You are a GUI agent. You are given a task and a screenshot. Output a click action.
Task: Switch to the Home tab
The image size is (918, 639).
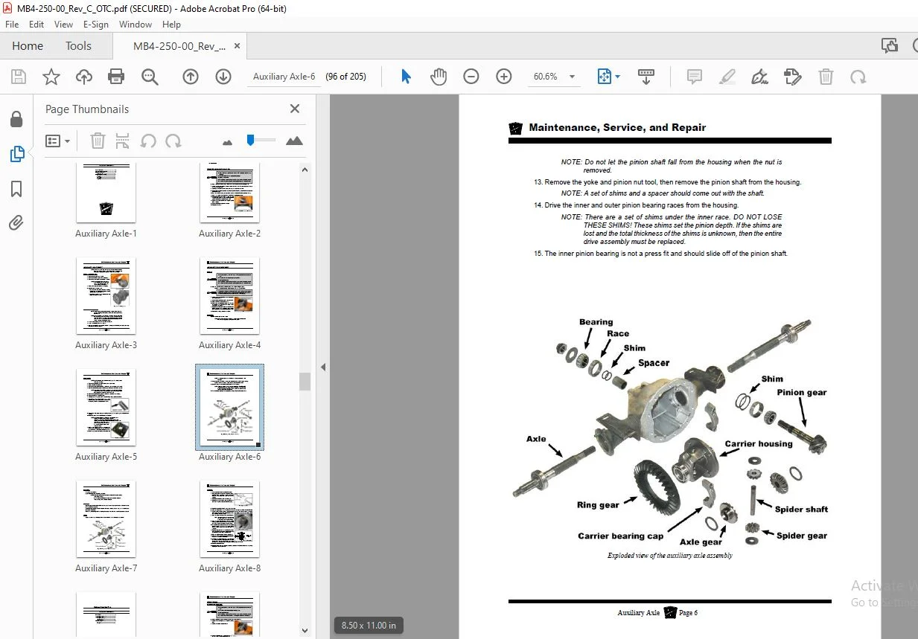coord(28,46)
